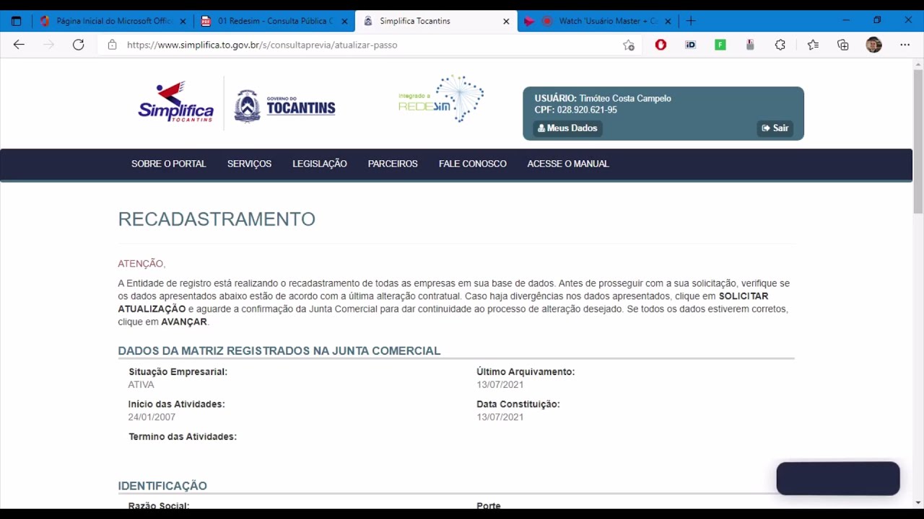
Task: Click the RECADASTRAMENTO heading
Action: pyautogui.click(x=217, y=219)
